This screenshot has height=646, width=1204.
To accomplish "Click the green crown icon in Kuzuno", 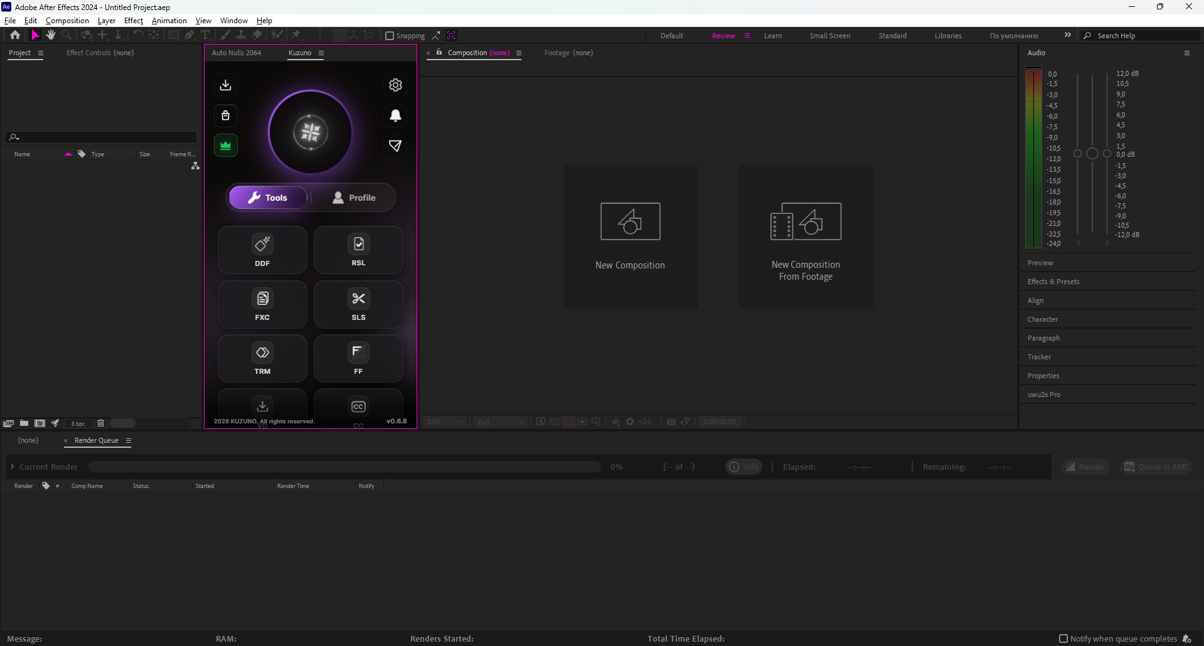I will click(x=226, y=146).
